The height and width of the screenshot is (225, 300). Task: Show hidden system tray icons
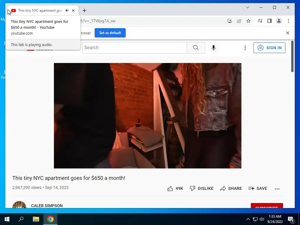(248, 219)
